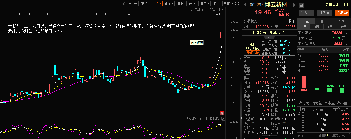The image size is (351, 139).
Task: Click the 买一 bid row at 19.46
Action: coord(269,58)
